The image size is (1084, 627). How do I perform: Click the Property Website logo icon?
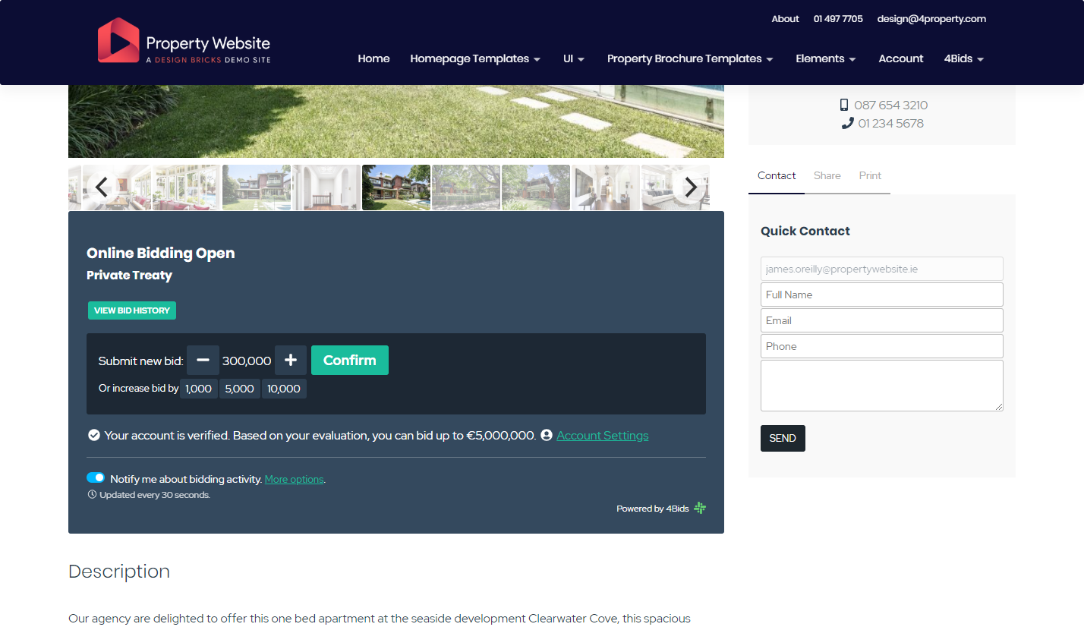point(118,40)
